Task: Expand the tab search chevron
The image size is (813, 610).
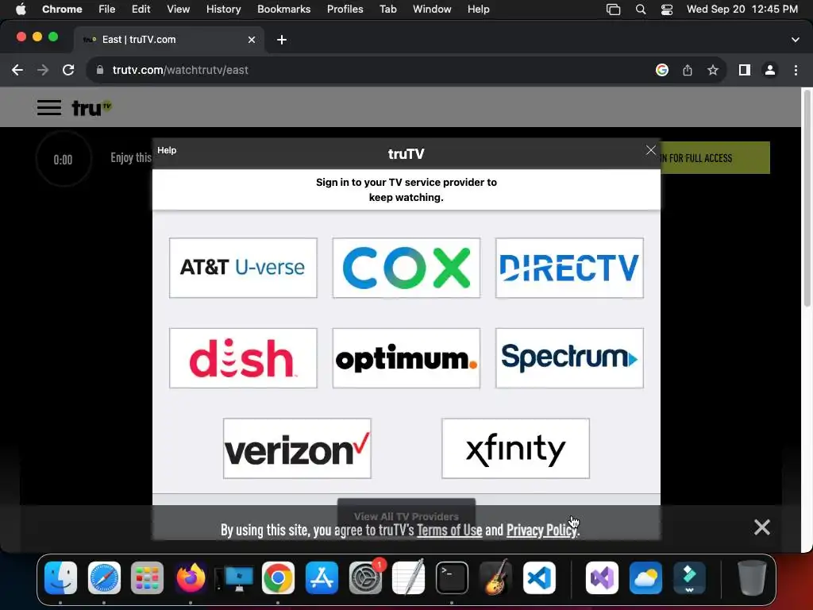Action: 796,40
